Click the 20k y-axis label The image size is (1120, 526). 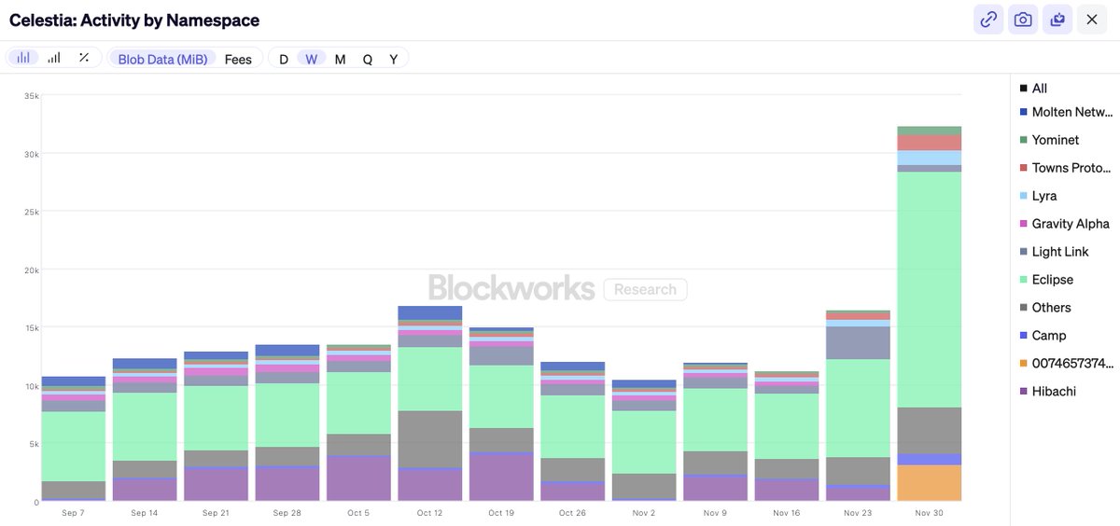pyautogui.click(x=32, y=270)
